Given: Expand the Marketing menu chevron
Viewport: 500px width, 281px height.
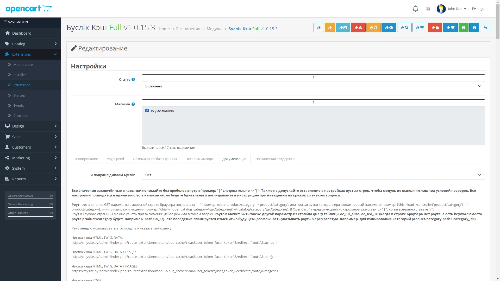Looking at the screenshot, I should [x=55, y=158].
